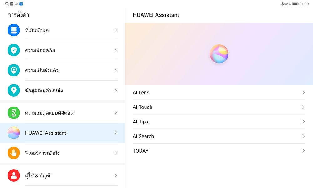This screenshot has height=188, width=313.
Task: Expand the AI Touch chevron arrow
Action: 303,107
